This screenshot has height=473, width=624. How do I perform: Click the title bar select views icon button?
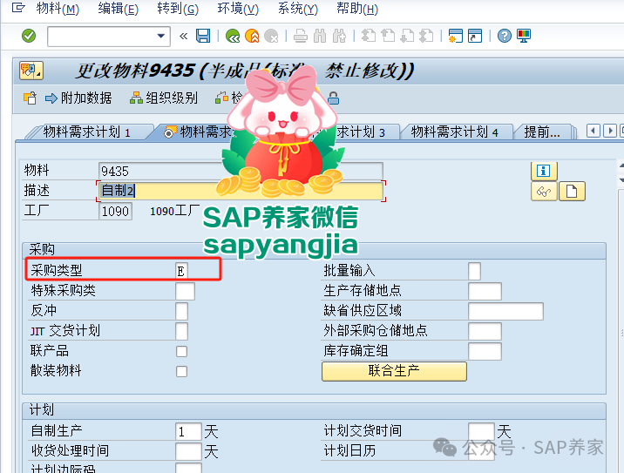click(31, 71)
